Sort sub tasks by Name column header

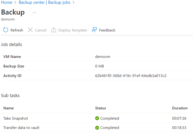[x=9, y=108]
